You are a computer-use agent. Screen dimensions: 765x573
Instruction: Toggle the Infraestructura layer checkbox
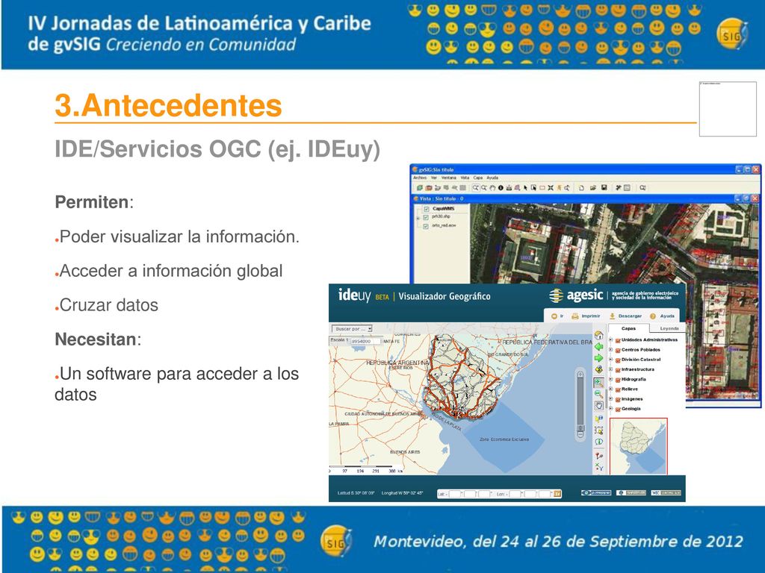coord(618,370)
